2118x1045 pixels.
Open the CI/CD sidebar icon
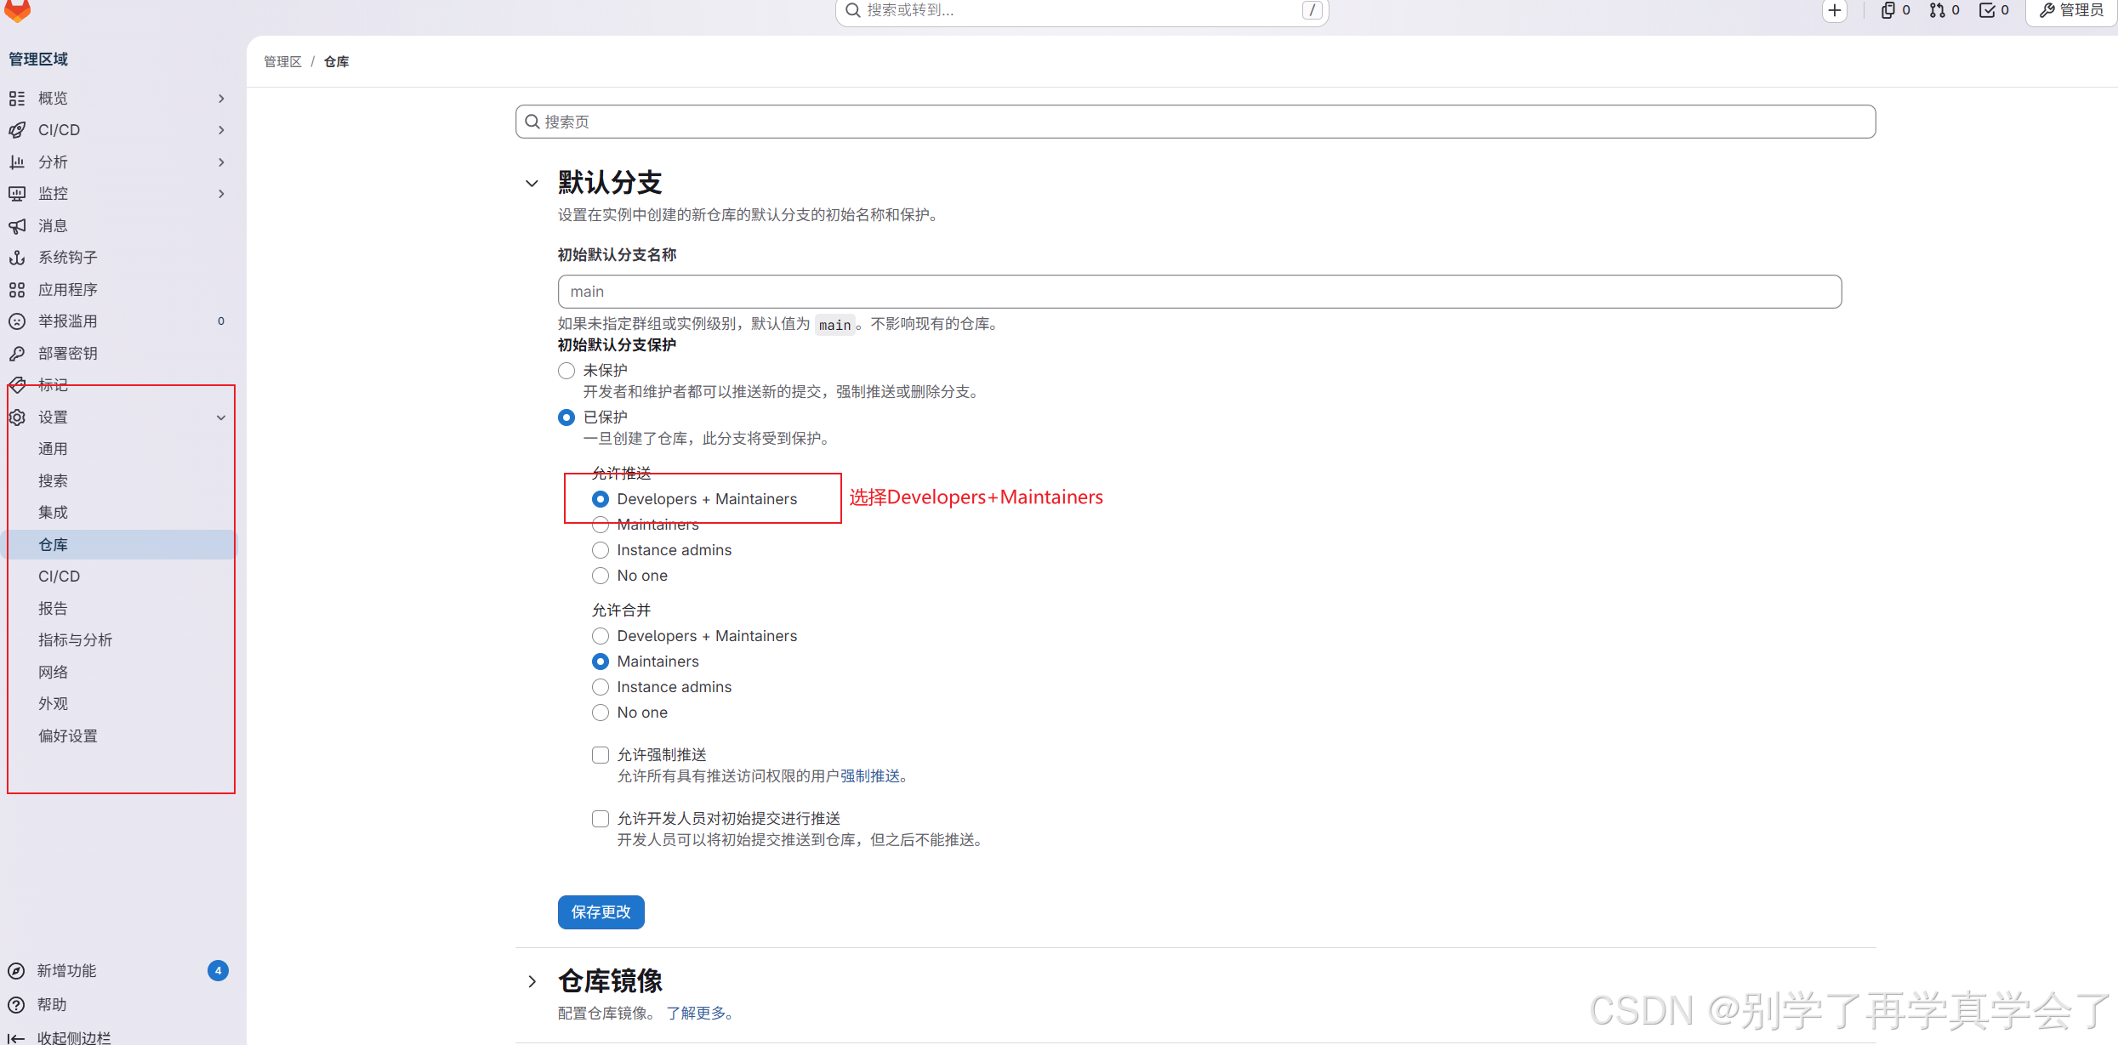point(17,129)
